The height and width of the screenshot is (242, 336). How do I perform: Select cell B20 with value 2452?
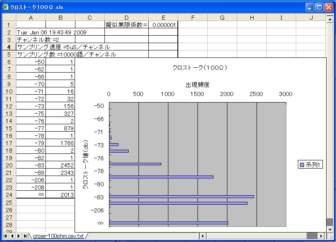(x=60, y=165)
